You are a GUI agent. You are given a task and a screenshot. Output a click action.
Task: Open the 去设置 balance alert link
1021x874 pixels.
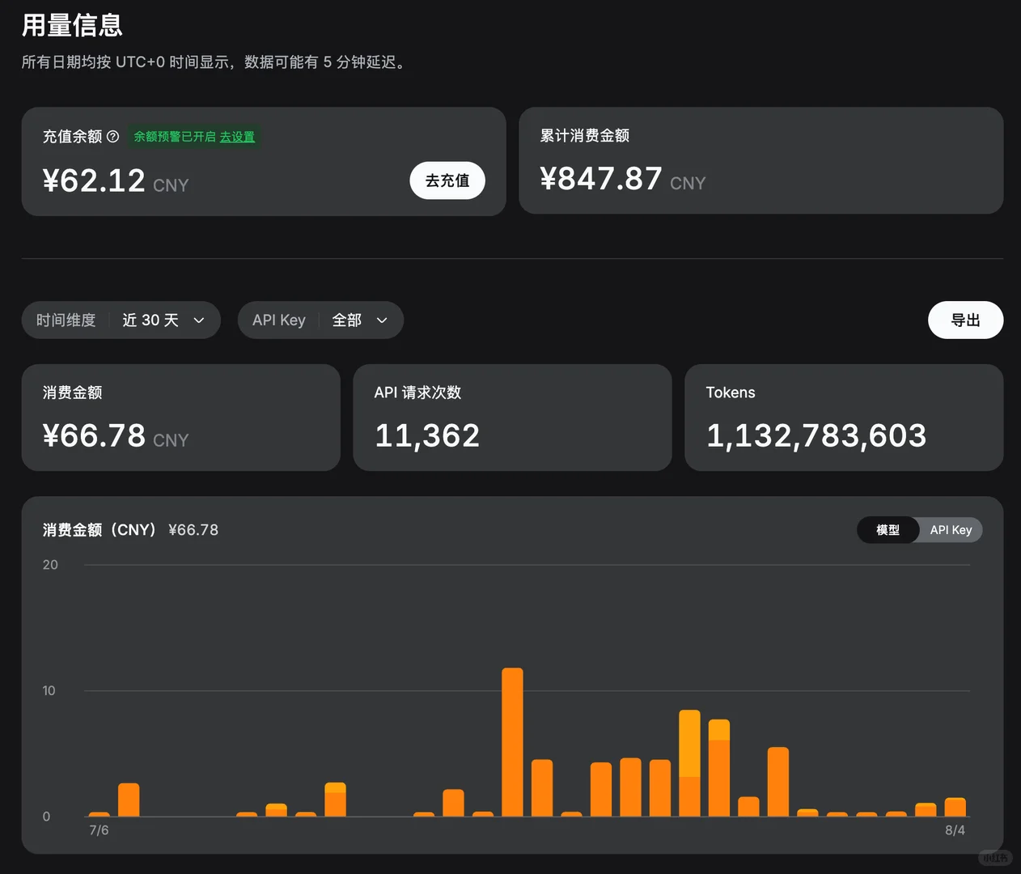[237, 137]
